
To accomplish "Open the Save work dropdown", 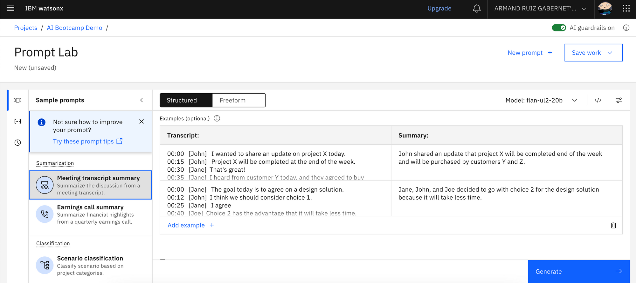I will (x=593, y=53).
